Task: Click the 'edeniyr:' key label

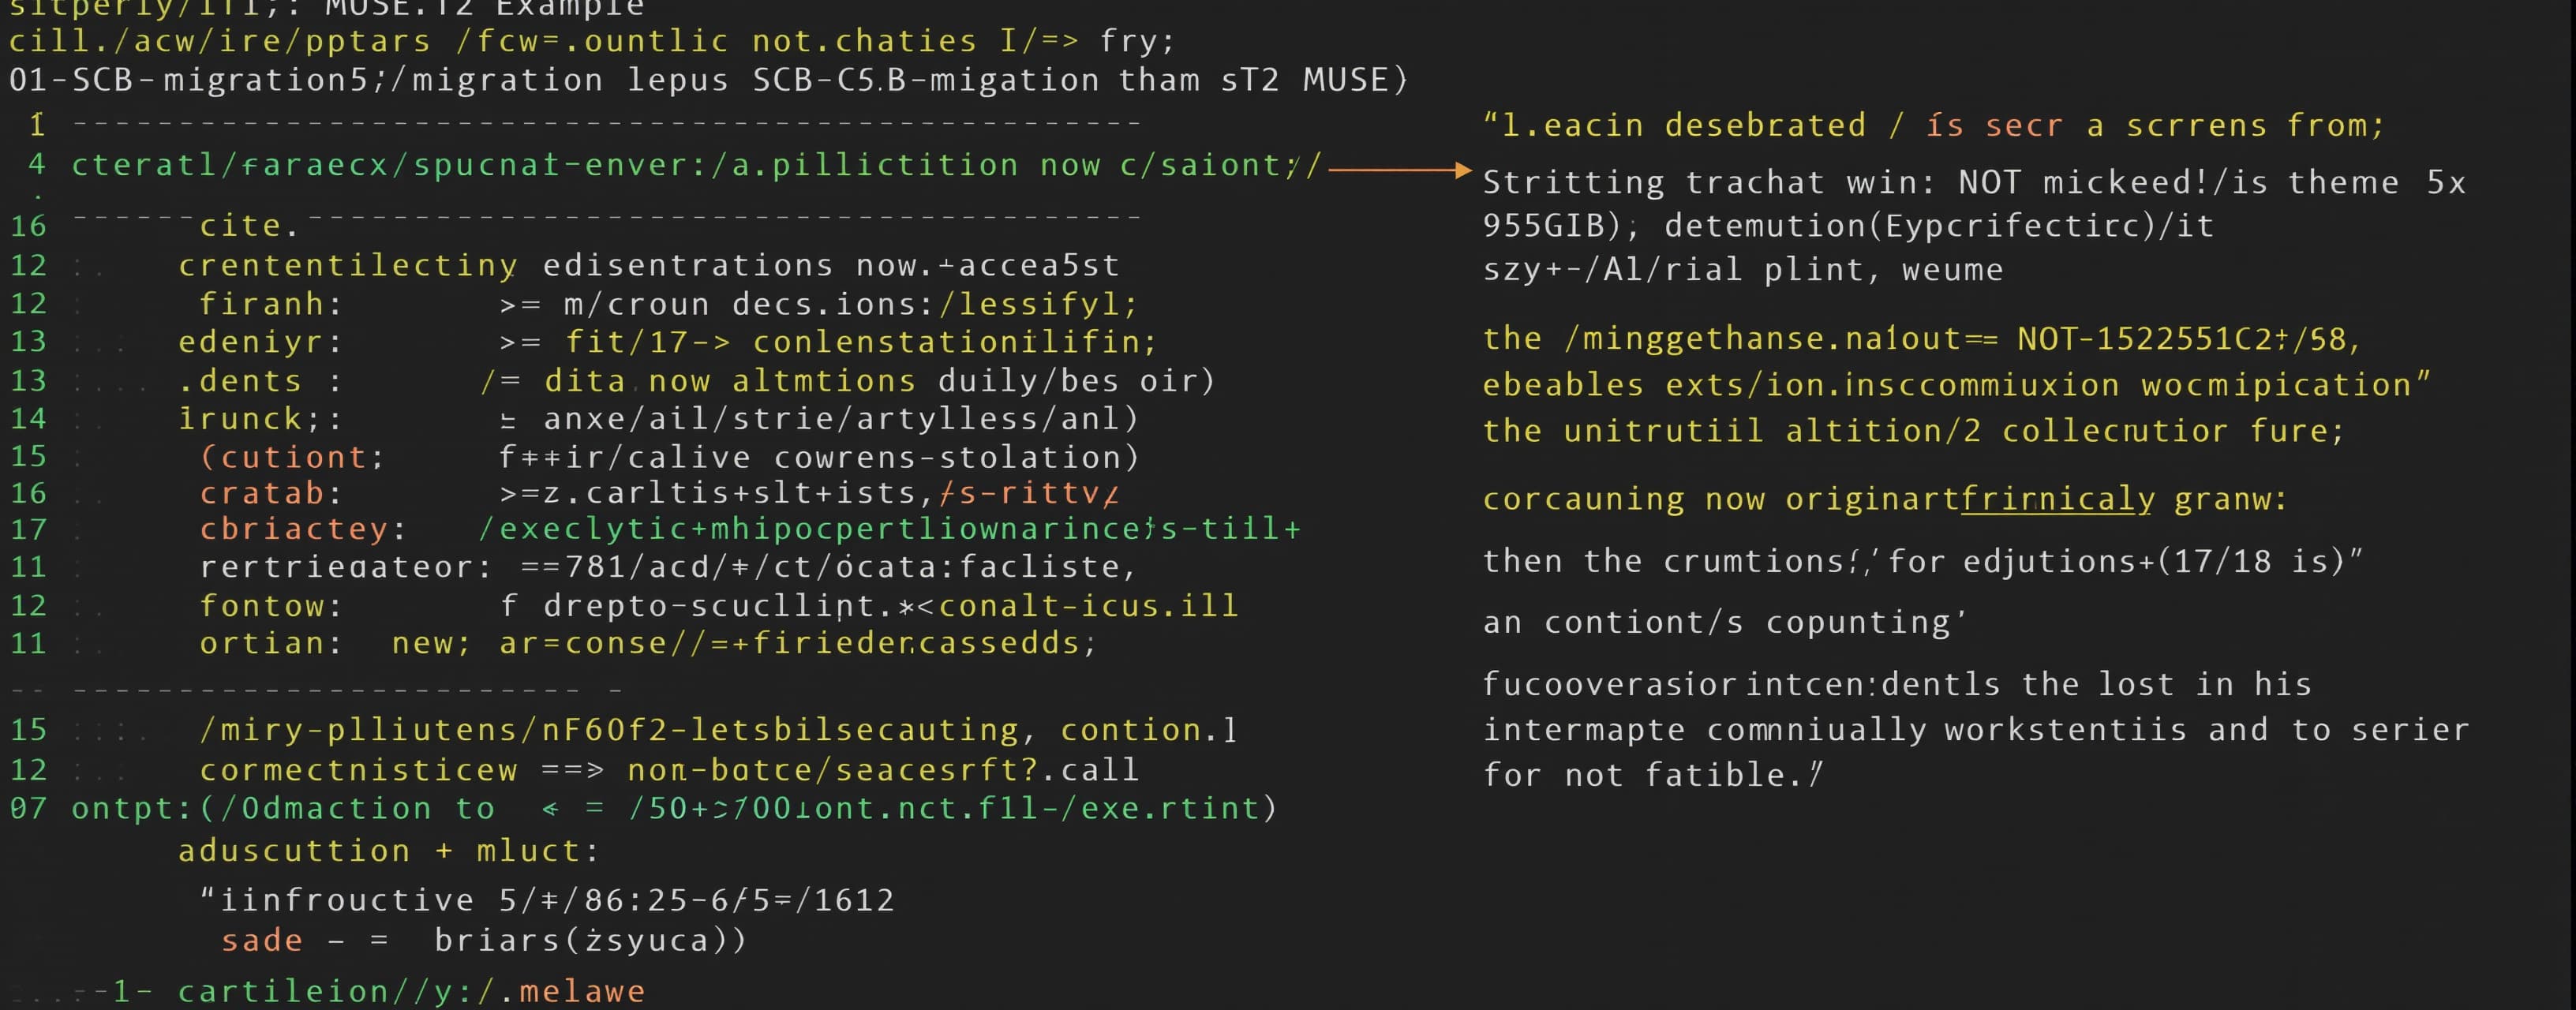Action: coord(260,342)
